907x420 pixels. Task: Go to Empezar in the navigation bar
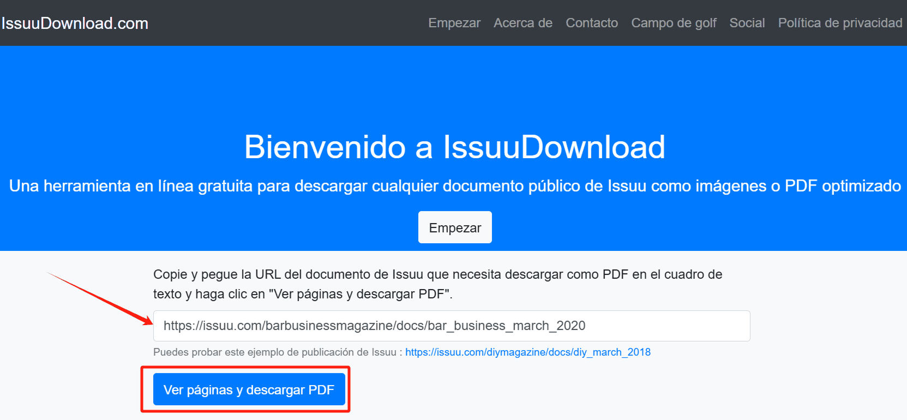click(x=454, y=23)
